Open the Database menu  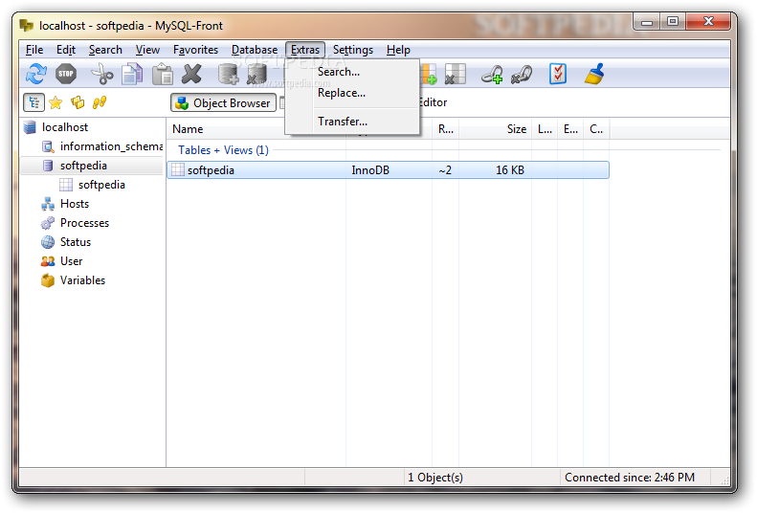click(x=255, y=50)
